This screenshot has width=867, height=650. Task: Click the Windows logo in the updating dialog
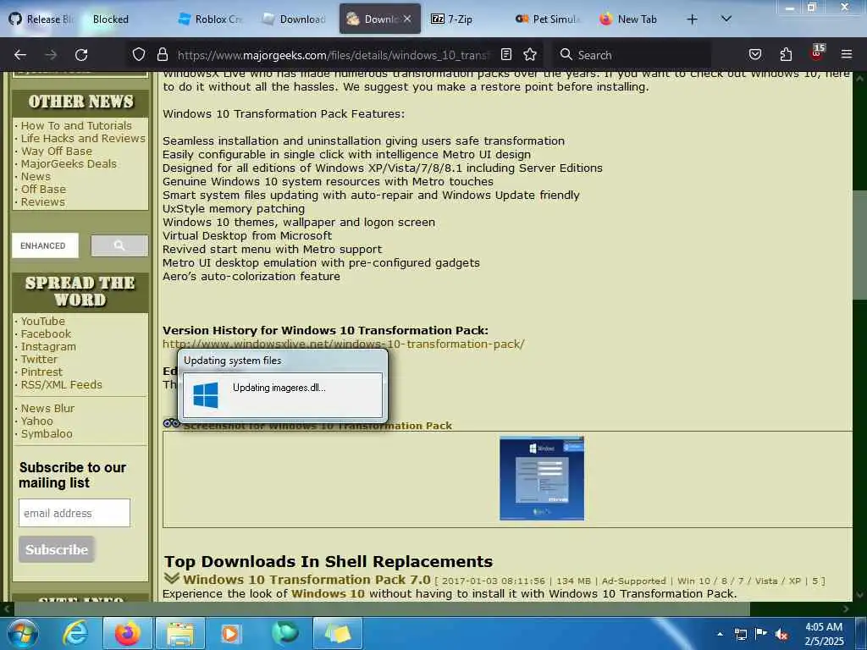pyautogui.click(x=206, y=395)
